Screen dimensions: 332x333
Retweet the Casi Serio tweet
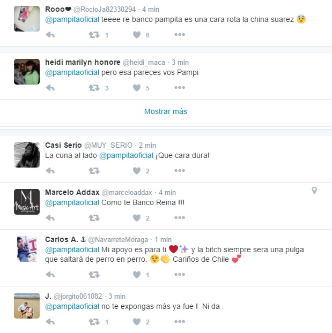tap(94, 171)
